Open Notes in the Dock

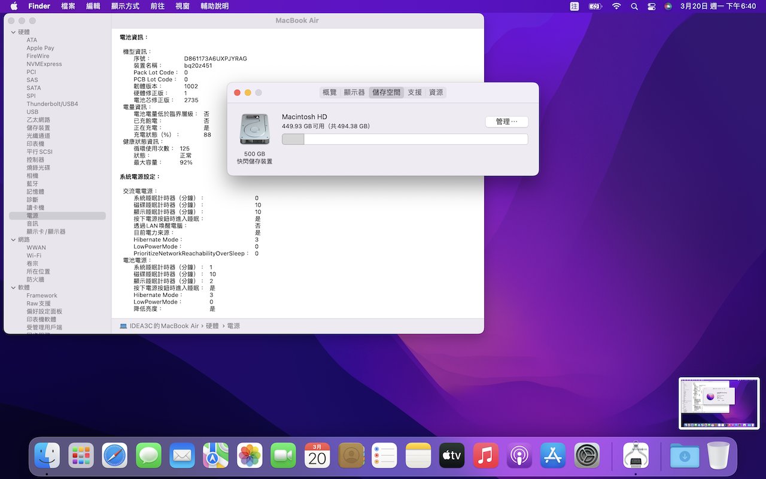[418, 456]
